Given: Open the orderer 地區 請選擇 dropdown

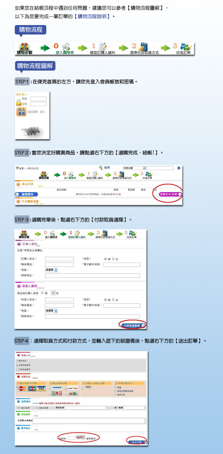Looking at the screenshot, I should pyautogui.click(x=51, y=270).
